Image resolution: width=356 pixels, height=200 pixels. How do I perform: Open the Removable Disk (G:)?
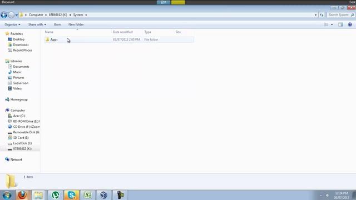pyautogui.click(x=26, y=132)
